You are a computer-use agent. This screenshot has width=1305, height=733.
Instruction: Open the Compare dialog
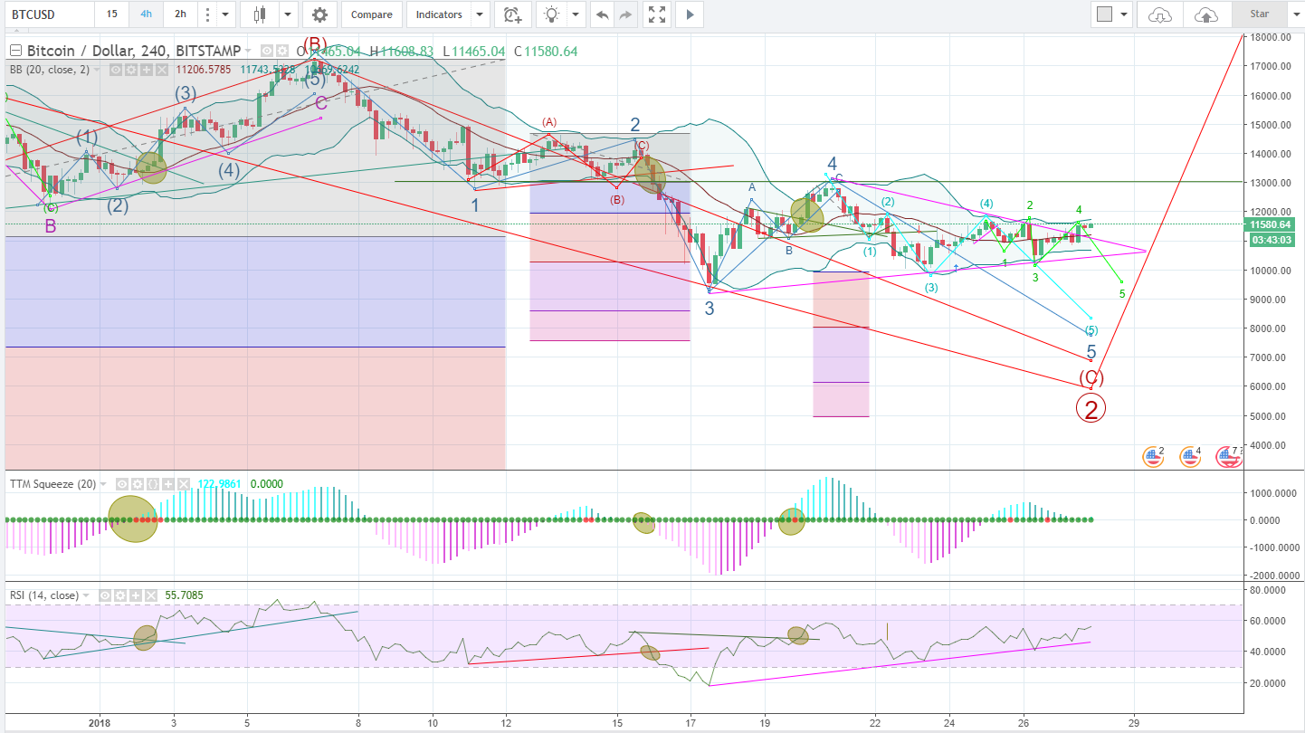(371, 14)
